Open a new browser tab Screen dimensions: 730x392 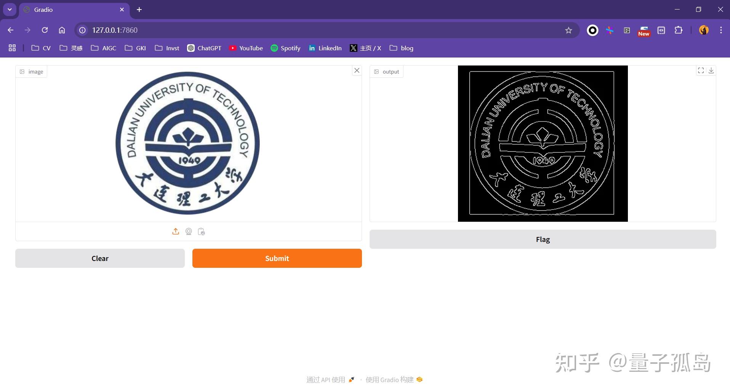click(139, 10)
